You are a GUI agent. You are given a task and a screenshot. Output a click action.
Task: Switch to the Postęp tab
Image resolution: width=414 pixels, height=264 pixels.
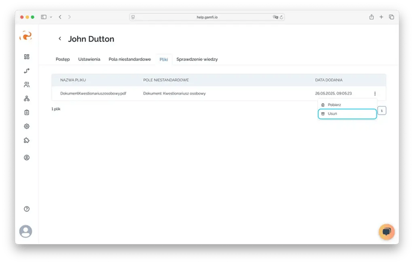click(63, 60)
